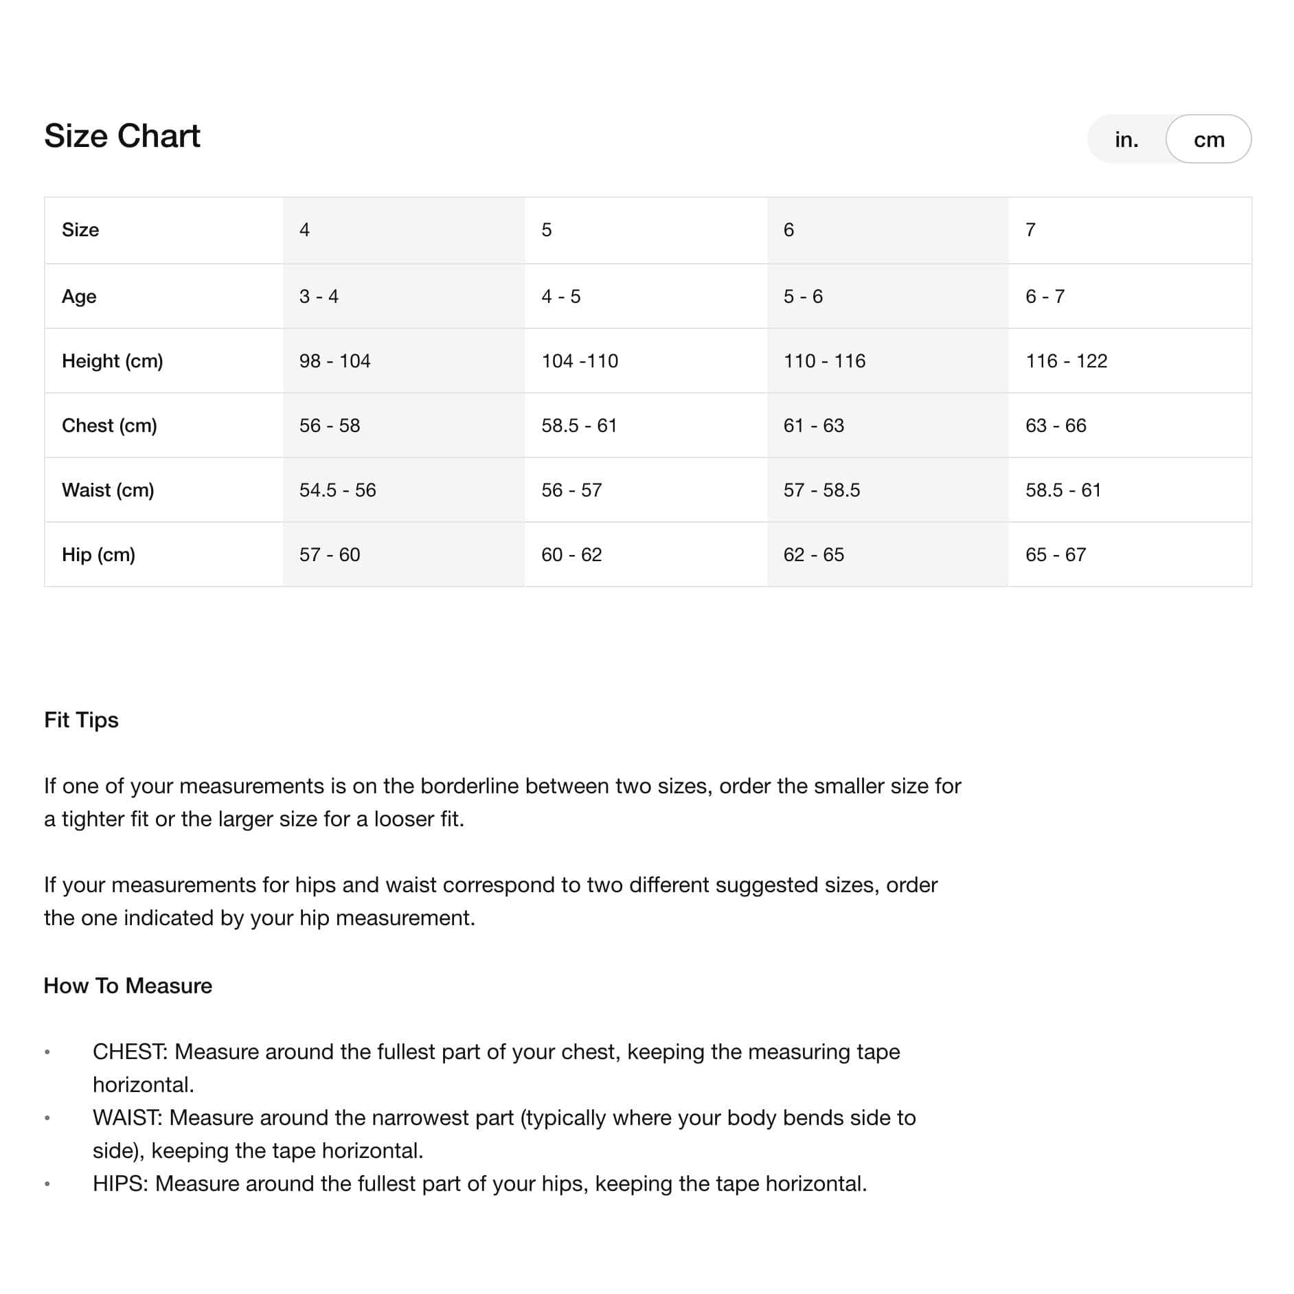Select the size 7 column header
The height and width of the screenshot is (1294, 1294).
[x=1030, y=230]
